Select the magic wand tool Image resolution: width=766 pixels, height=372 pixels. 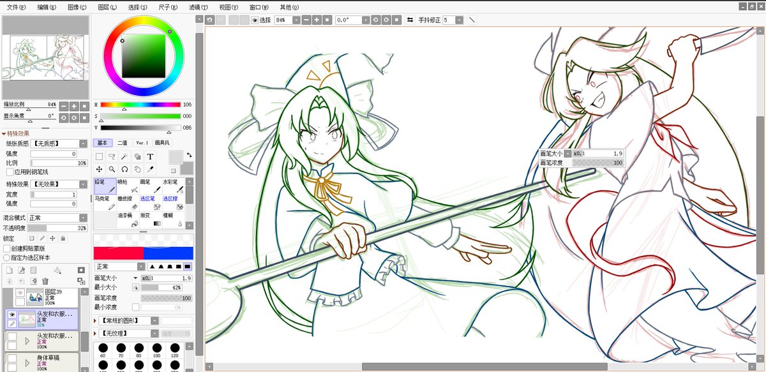(x=124, y=156)
